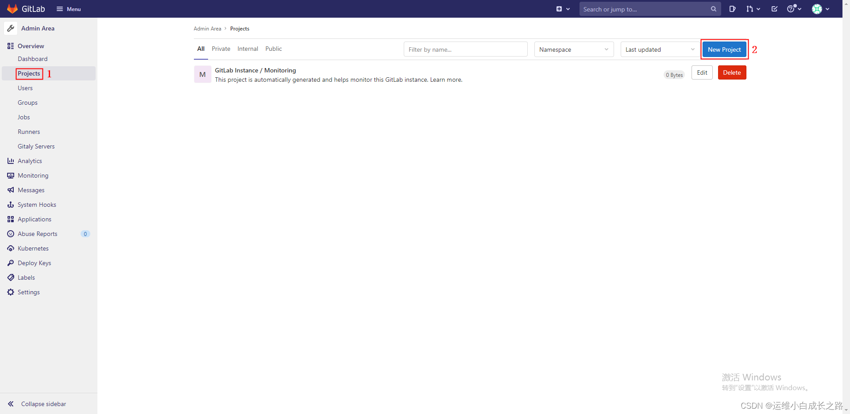Open the Help question mark menu
The image size is (850, 414).
pos(794,9)
